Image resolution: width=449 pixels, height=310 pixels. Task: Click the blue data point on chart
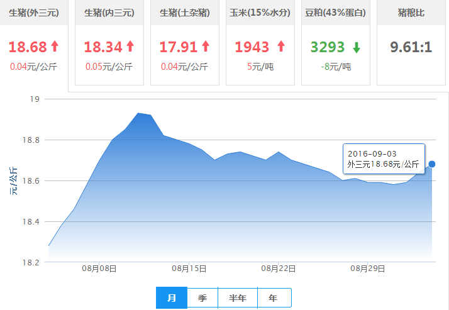click(432, 164)
